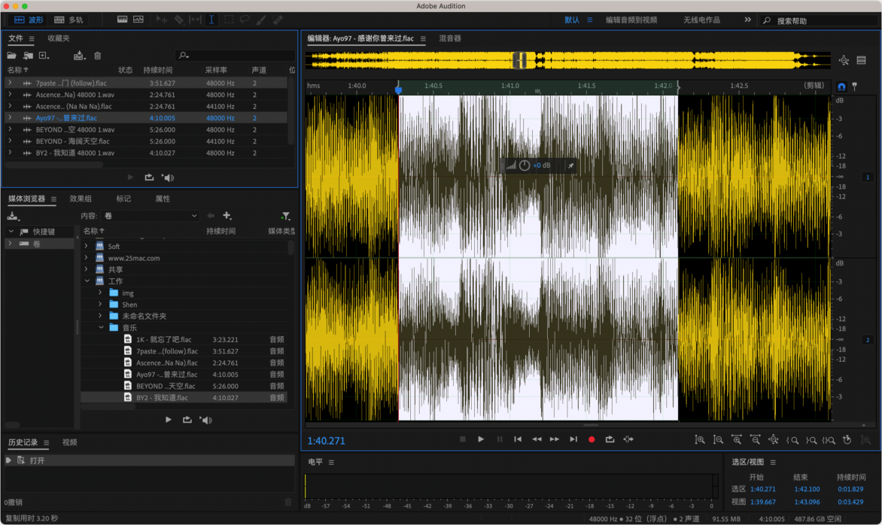Screen dimensions: 882x525
Task: Click the trash icon in Files panel
Action: coord(98,56)
